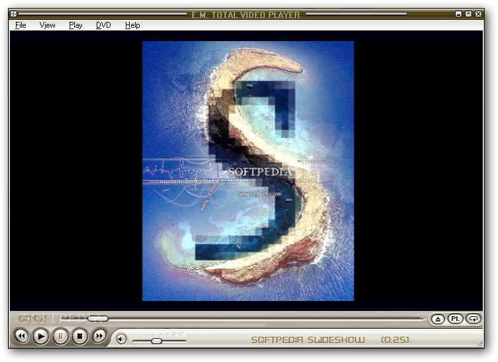Open the DVD menu
Viewport: 498px width, 362px height.
103,25
